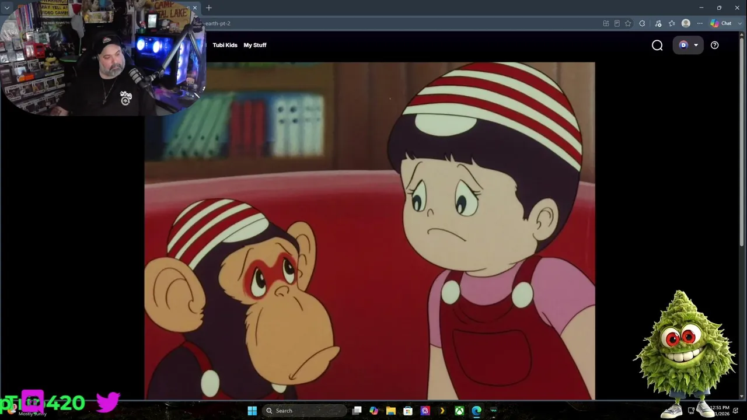Open the My Stuff page
The width and height of the screenshot is (747, 420).
pos(255,45)
